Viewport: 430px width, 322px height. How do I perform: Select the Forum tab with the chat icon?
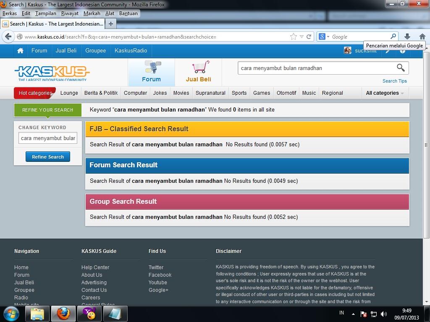click(151, 72)
